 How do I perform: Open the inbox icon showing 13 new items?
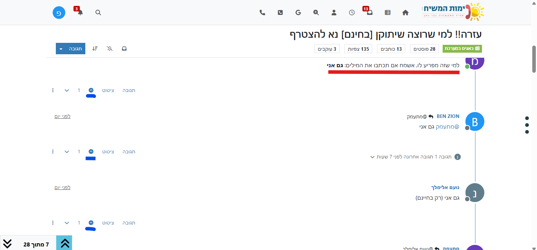[370, 12]
